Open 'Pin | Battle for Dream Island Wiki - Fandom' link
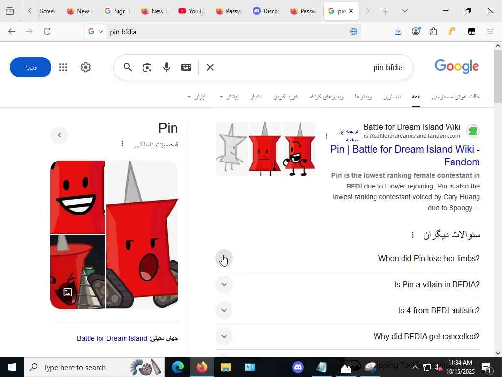The image size is (502, 377). pyautogui.click(x=405, y=156)
